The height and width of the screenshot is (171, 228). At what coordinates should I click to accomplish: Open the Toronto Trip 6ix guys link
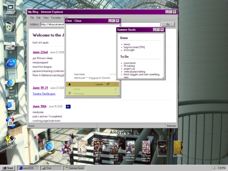pos(44,94)
